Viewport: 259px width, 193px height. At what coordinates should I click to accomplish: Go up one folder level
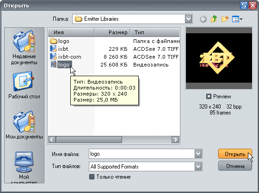tap(214, 19)
